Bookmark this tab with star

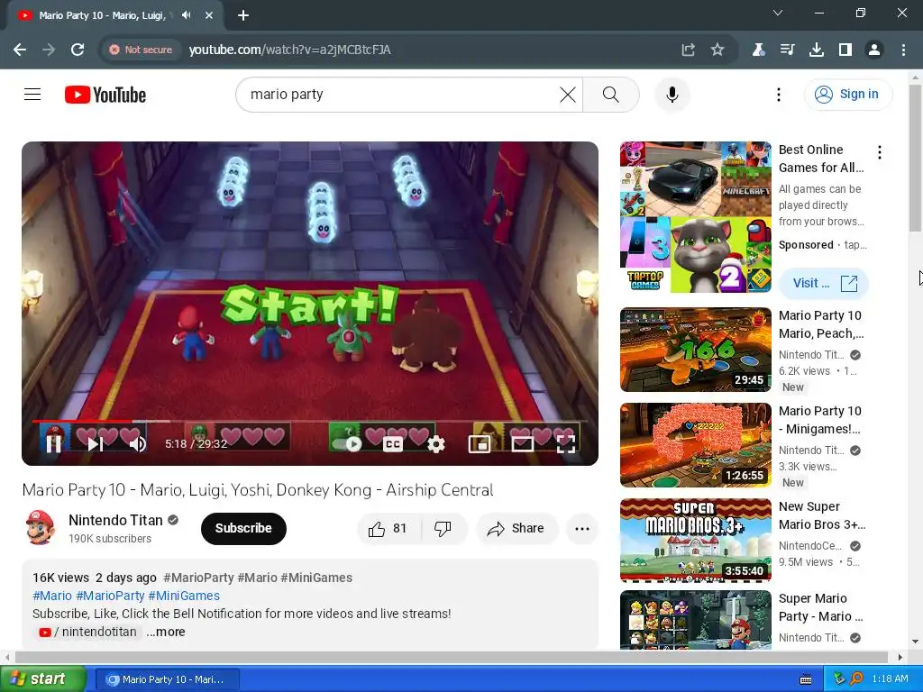(717, 50)
